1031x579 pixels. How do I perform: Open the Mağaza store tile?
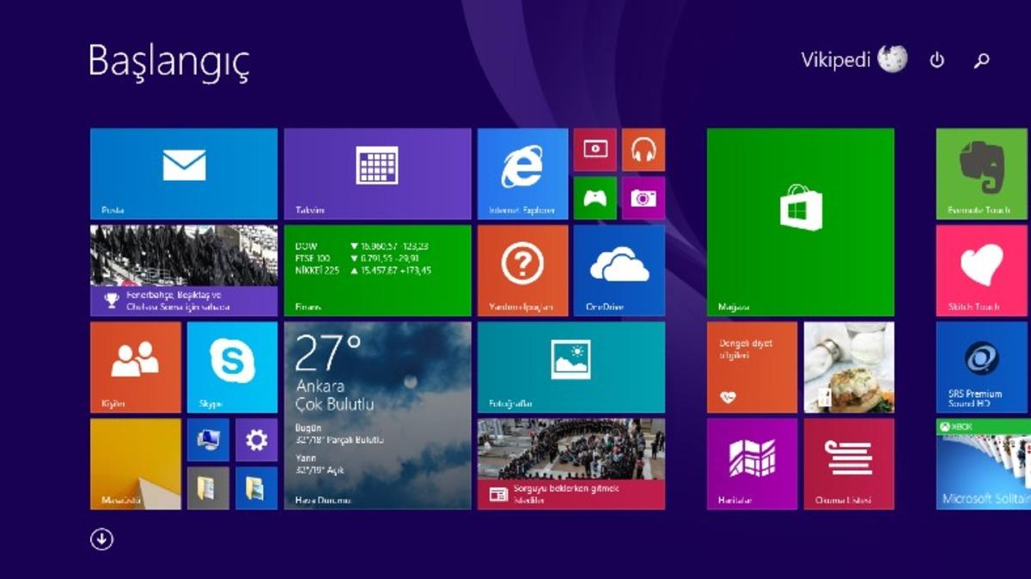coord(801,220)
